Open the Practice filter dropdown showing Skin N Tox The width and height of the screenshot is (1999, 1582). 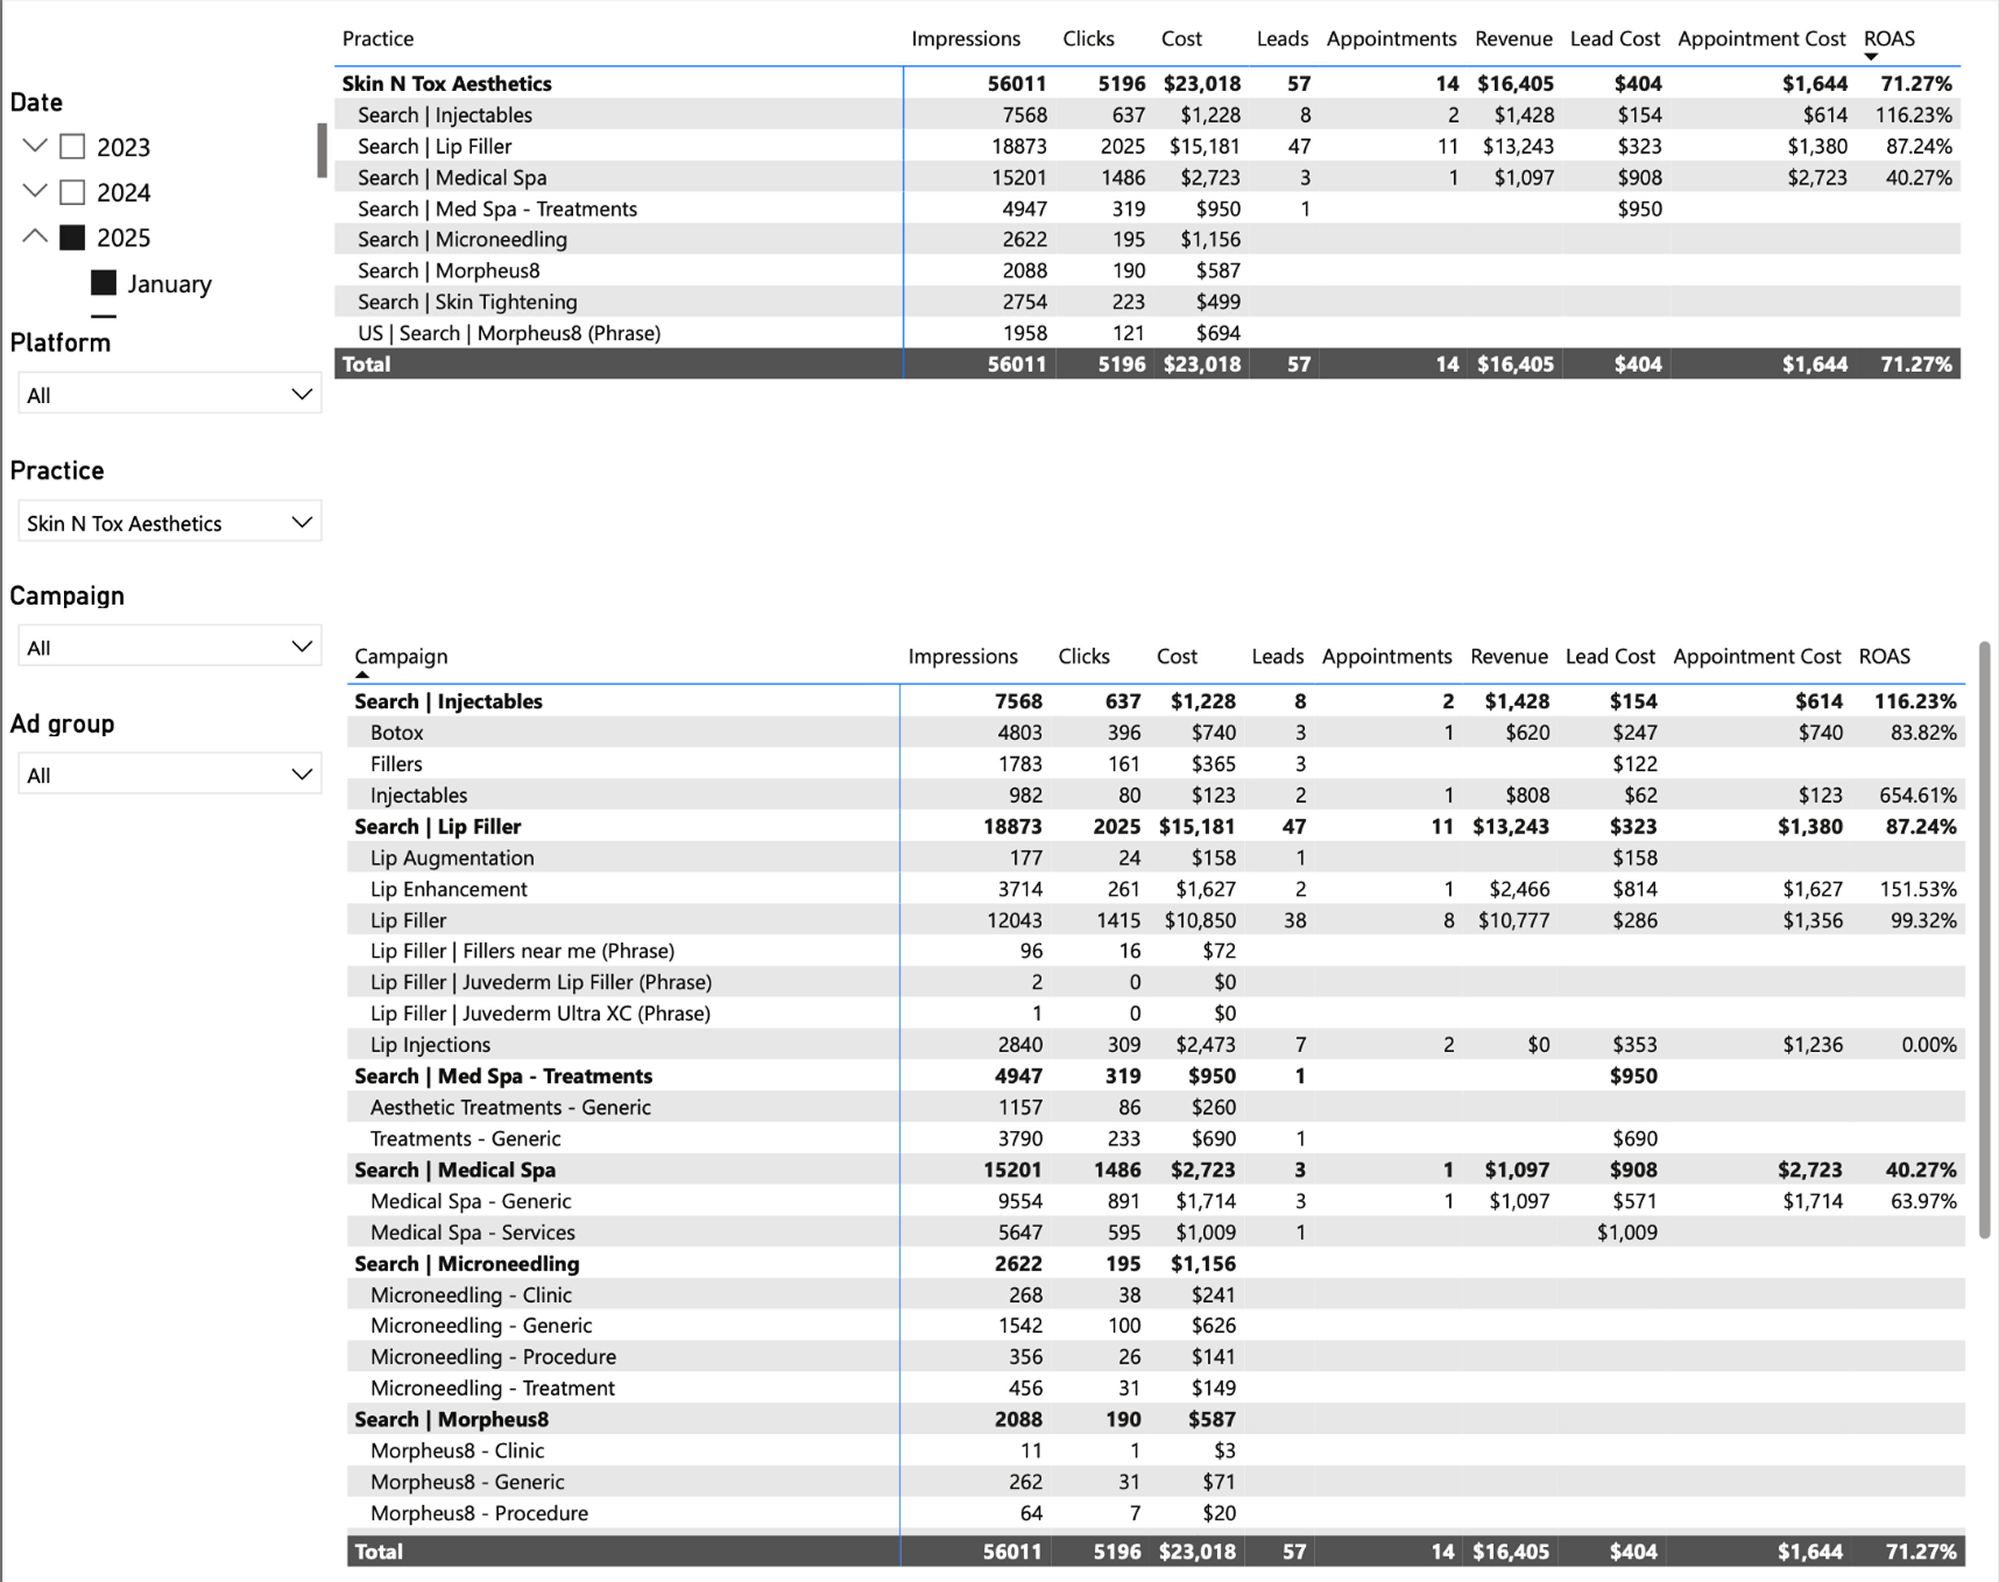(x=170, y=523)
